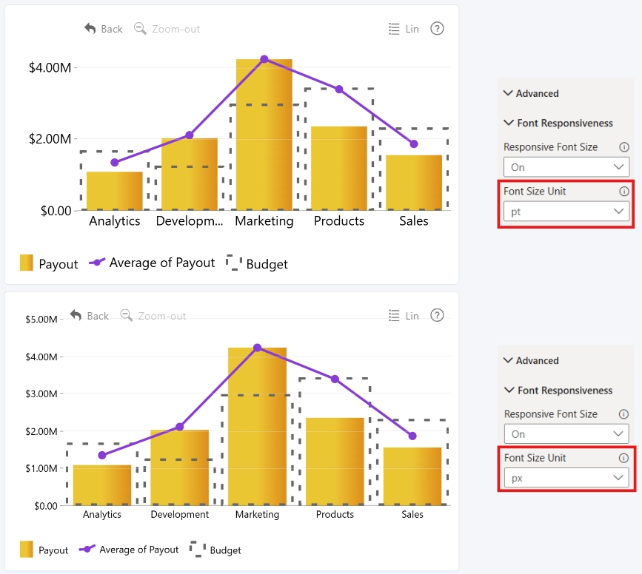Click the info icon beside the Font Size Unit pt dropdown

pos(624,191)
